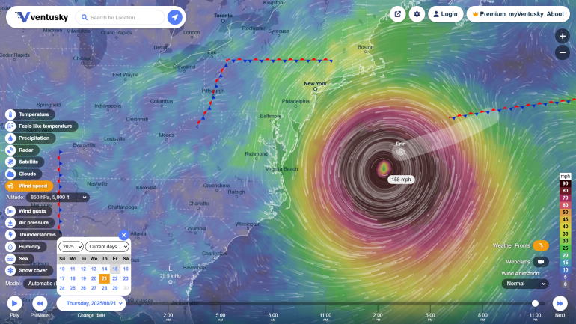Skip to Next time step
This screenshot has width=576, height=324.
560,303
